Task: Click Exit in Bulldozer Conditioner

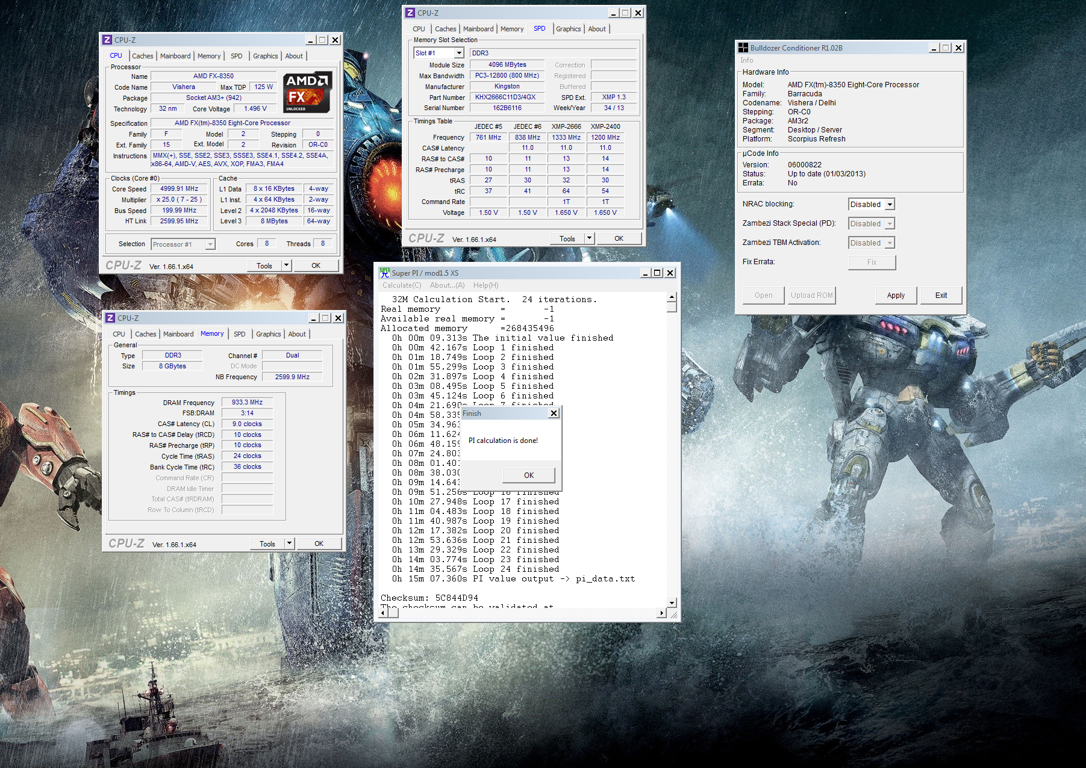Action: 941,295
